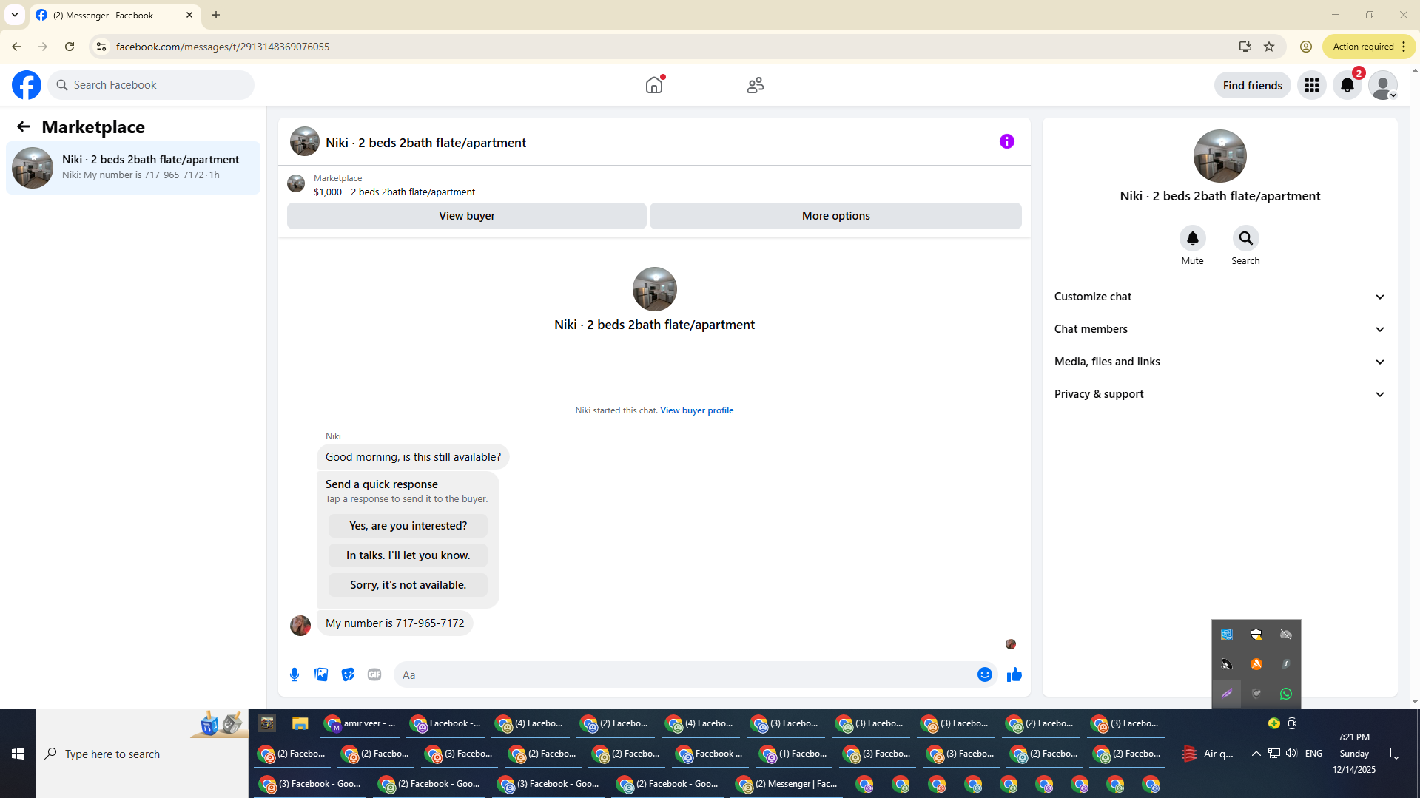Switch to (2) Messenger | Fac... taskbar window
The height and width of the screenshot is (798, 1420).
click(x=787, y=784)
